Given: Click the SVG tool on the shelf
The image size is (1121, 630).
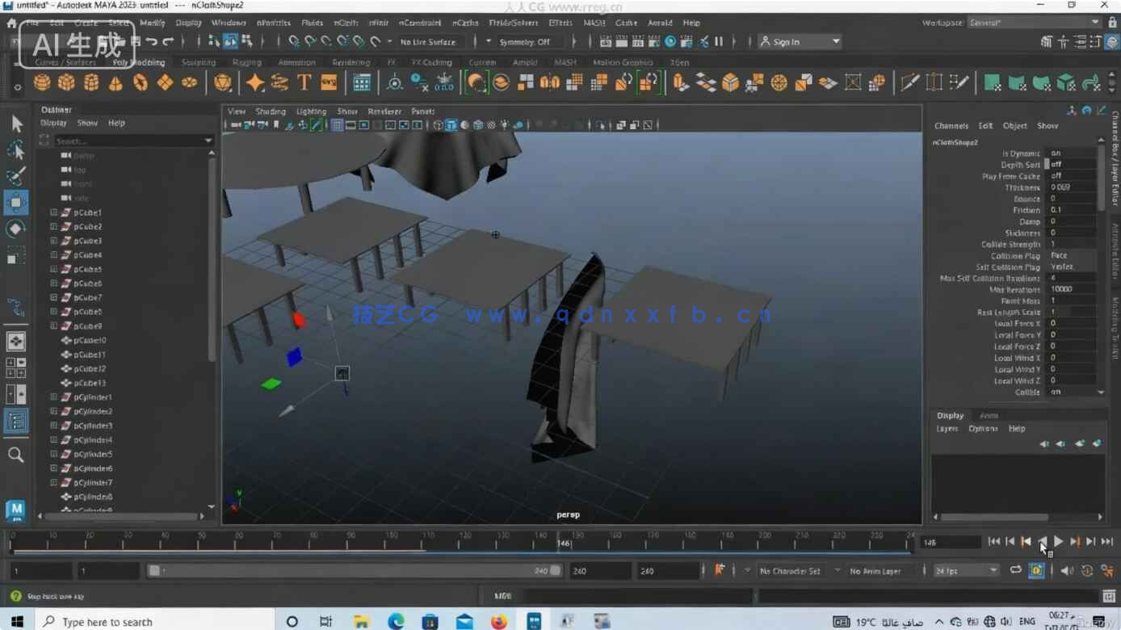Looking at the screenshot, I should [x=329, y=82].
